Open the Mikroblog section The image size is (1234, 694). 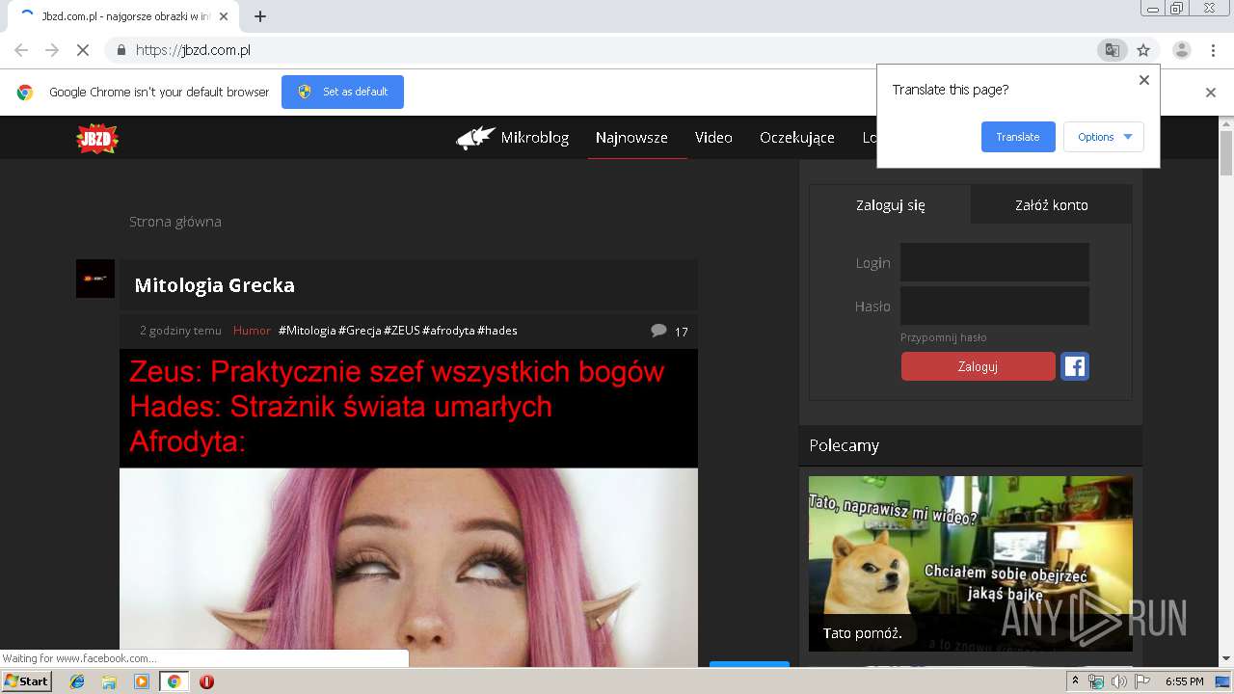click(534, 138)
